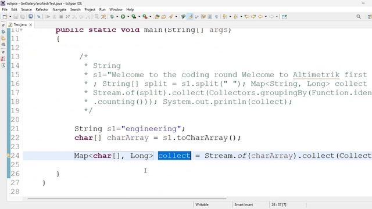Click the Terminate stop icon
The width and height of the screenshot is (372, 209).
[61, 17]
